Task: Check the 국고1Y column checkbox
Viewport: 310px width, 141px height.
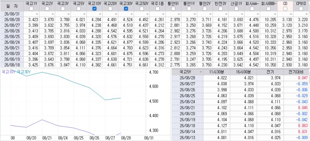Action: coord(31,9)
